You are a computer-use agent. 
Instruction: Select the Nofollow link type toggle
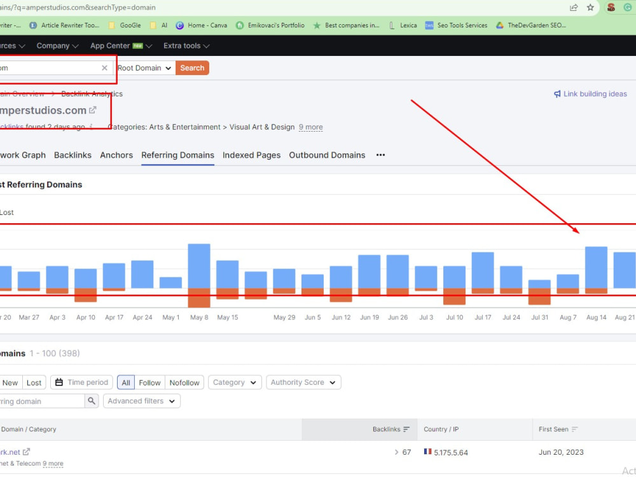[184, 382]
